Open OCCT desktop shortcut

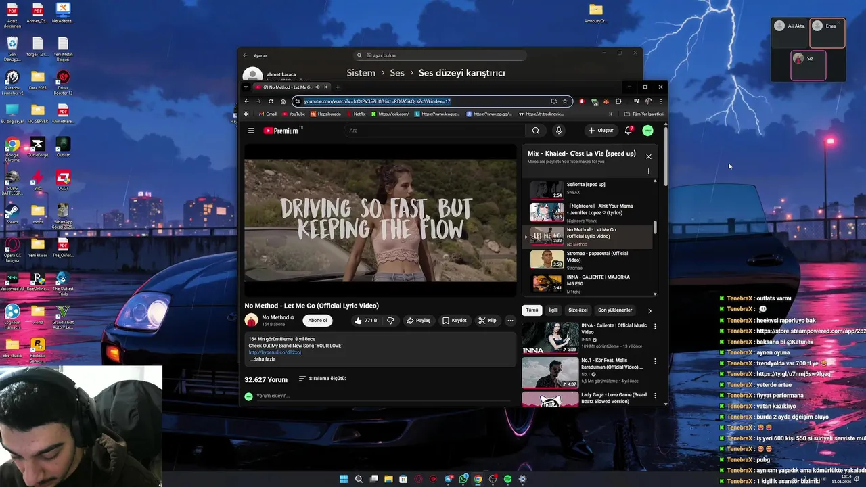coord(63,180)
